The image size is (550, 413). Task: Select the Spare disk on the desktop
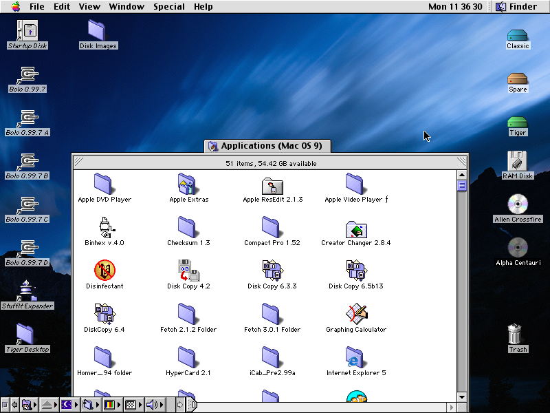click(x=518, y=78)
